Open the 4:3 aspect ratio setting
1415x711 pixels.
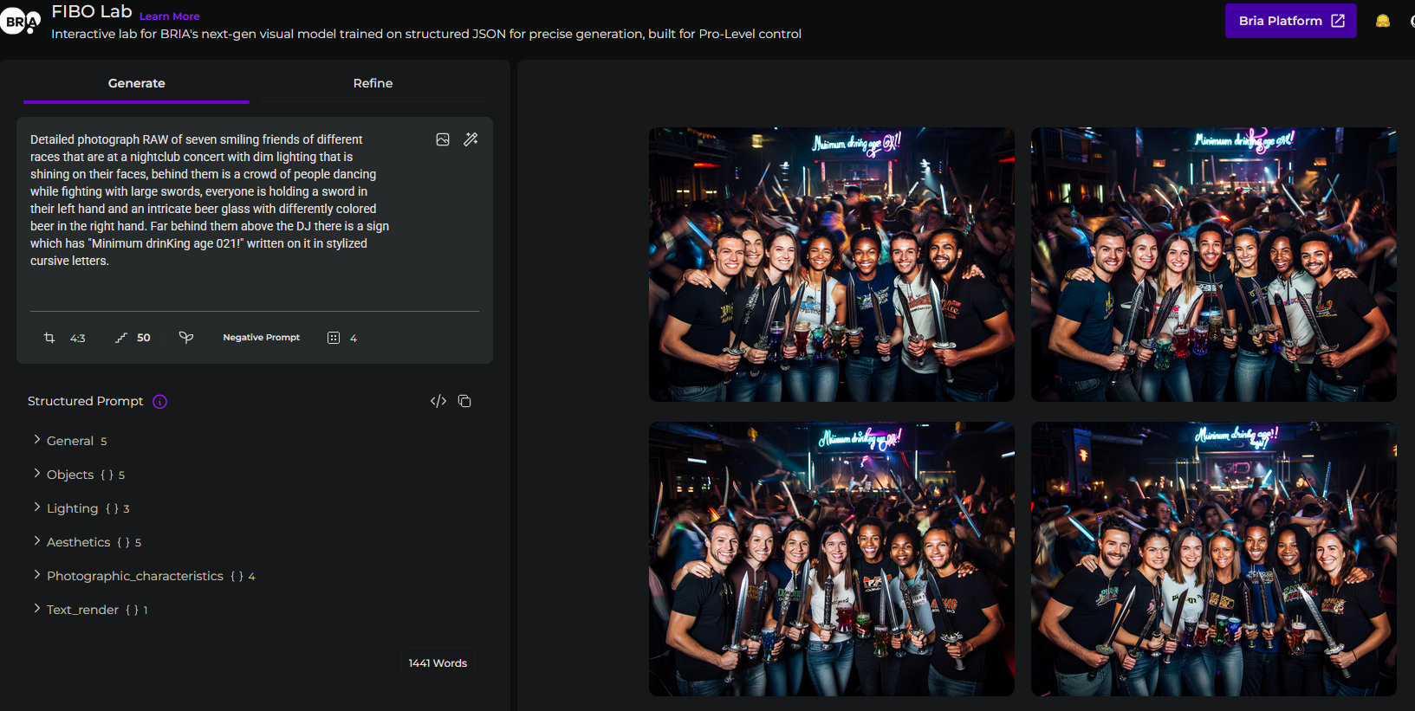(x=65, y=338)
